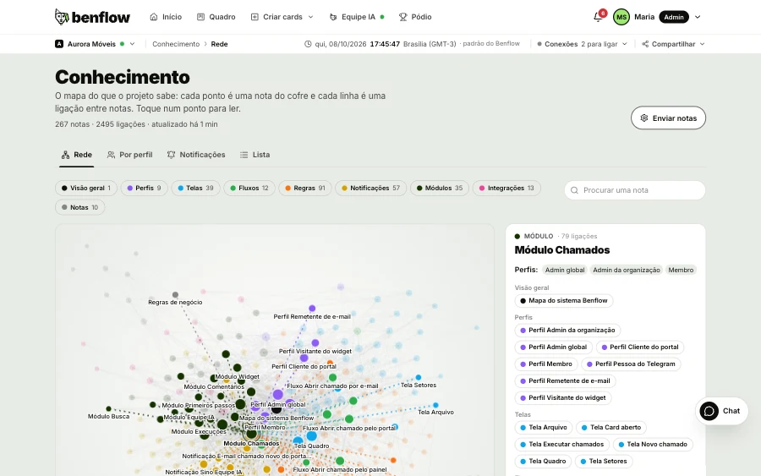Click the benflow logo
The image size is (761, 476).
(92, 17)
